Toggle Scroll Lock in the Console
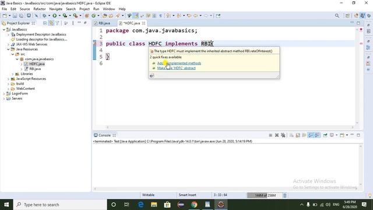This screenshot has height=210, width=373. coord(298,135)
